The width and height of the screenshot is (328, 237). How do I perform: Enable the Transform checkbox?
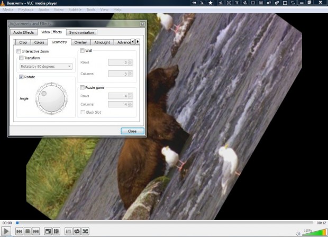[21, 58]
